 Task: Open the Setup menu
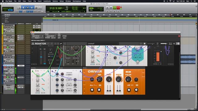tap(62, 1)
